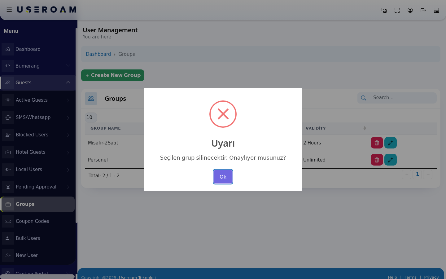Open Coupon Codes menu item
This screenshot has width=446, height=279.
tap(38, 221)
